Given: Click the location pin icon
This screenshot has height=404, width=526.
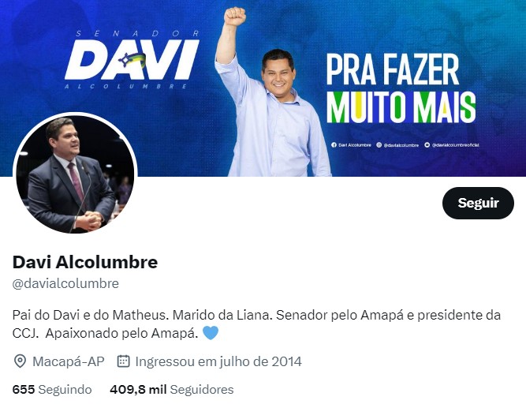Looking at the screenshot, I should [x=20, y=361].
